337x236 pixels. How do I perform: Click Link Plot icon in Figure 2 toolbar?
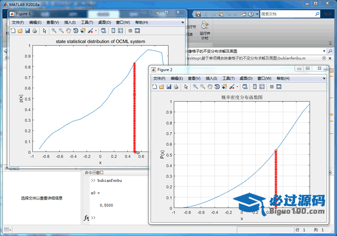click(245, 87)
